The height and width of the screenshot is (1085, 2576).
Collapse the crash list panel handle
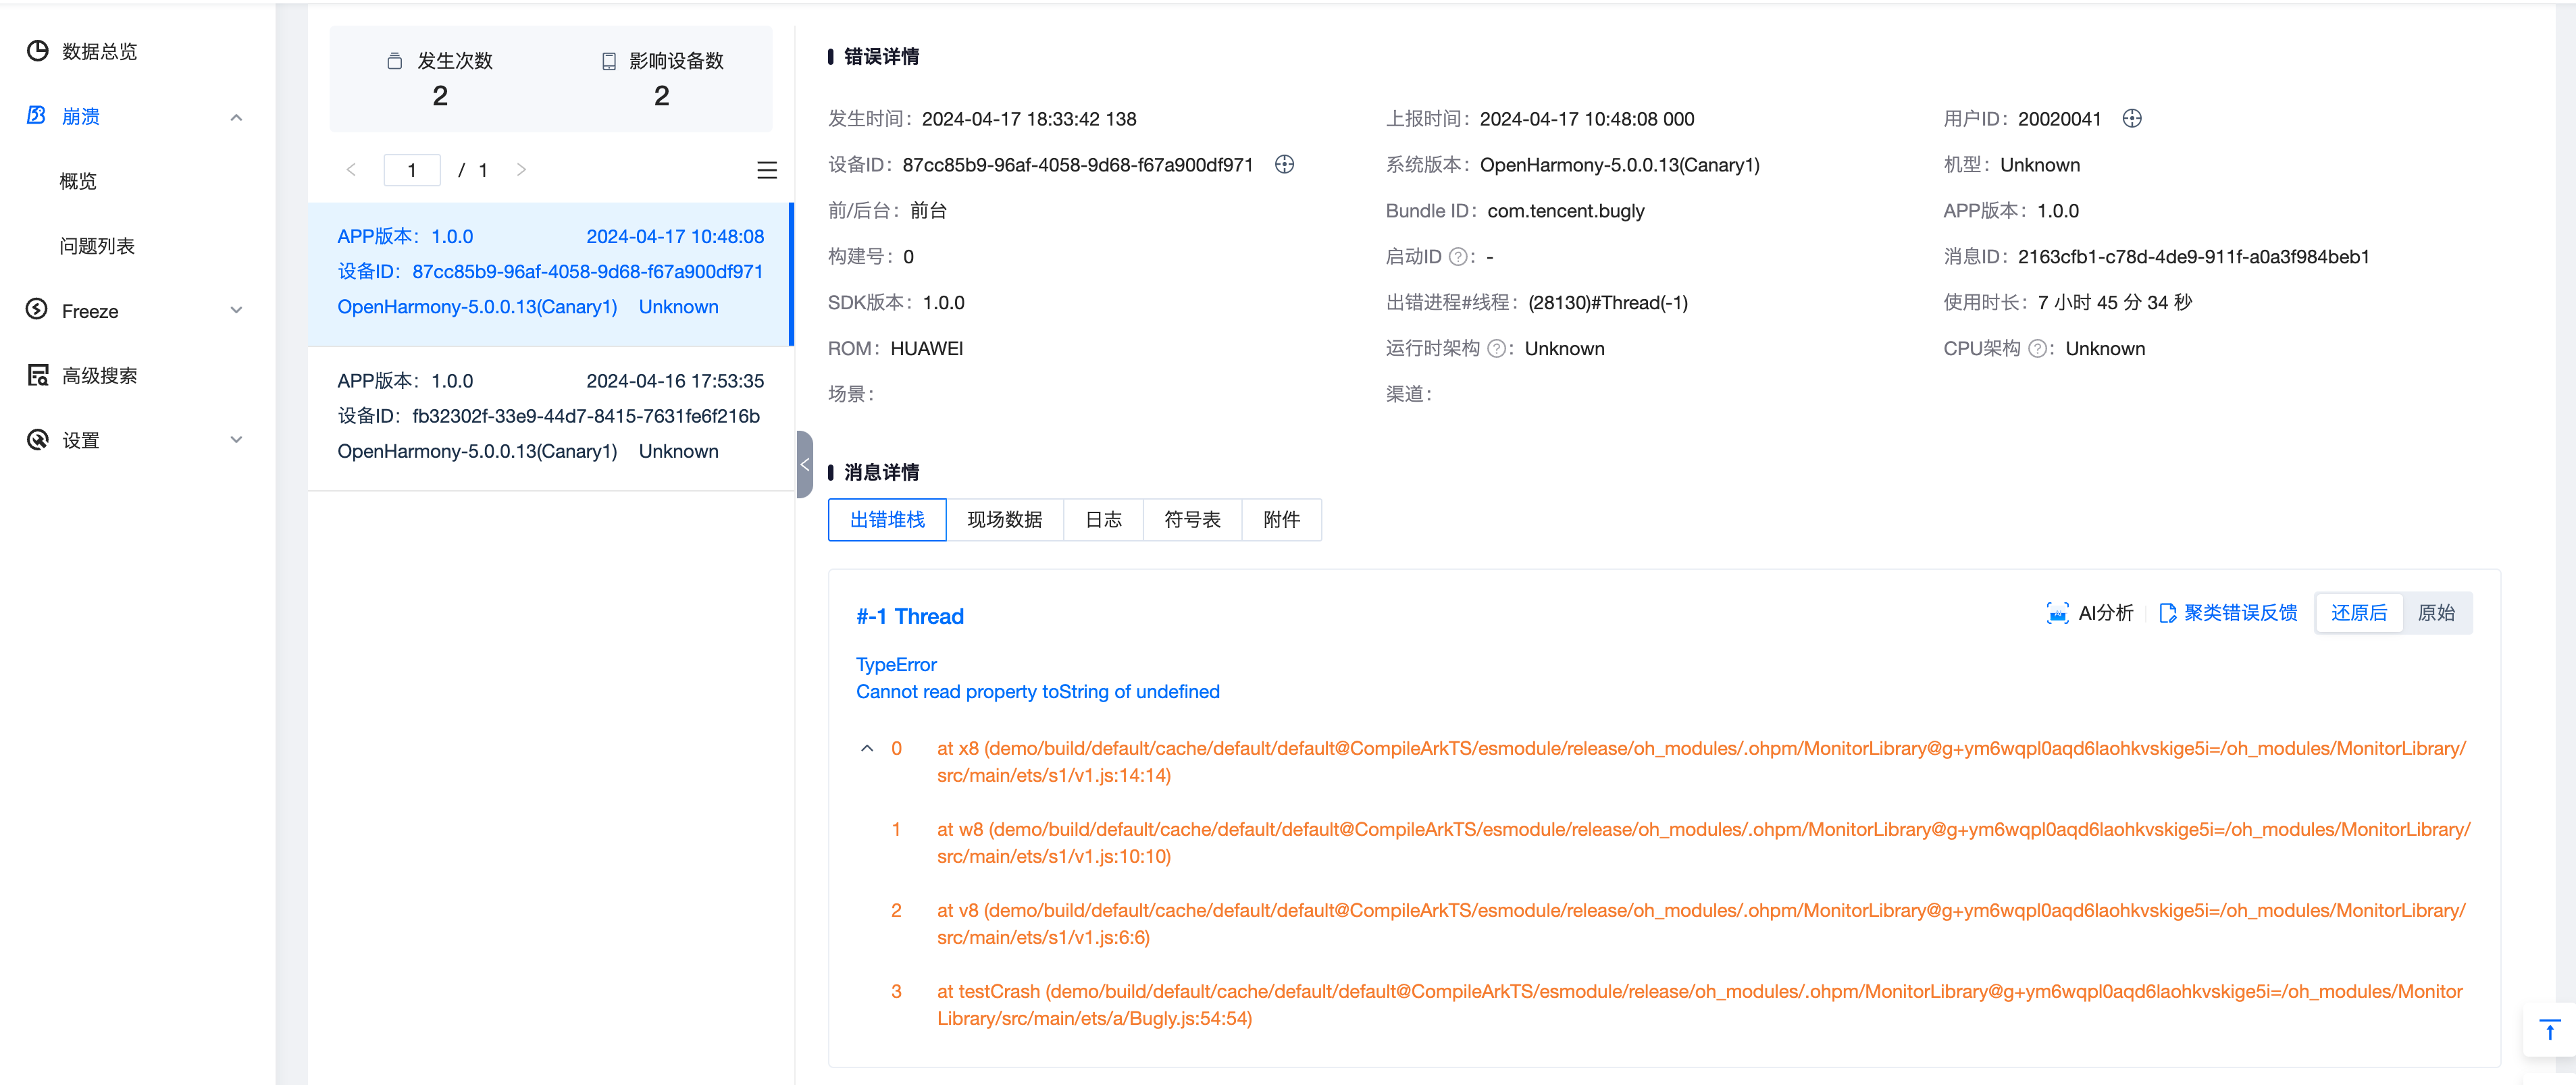(x=804, y=464)
